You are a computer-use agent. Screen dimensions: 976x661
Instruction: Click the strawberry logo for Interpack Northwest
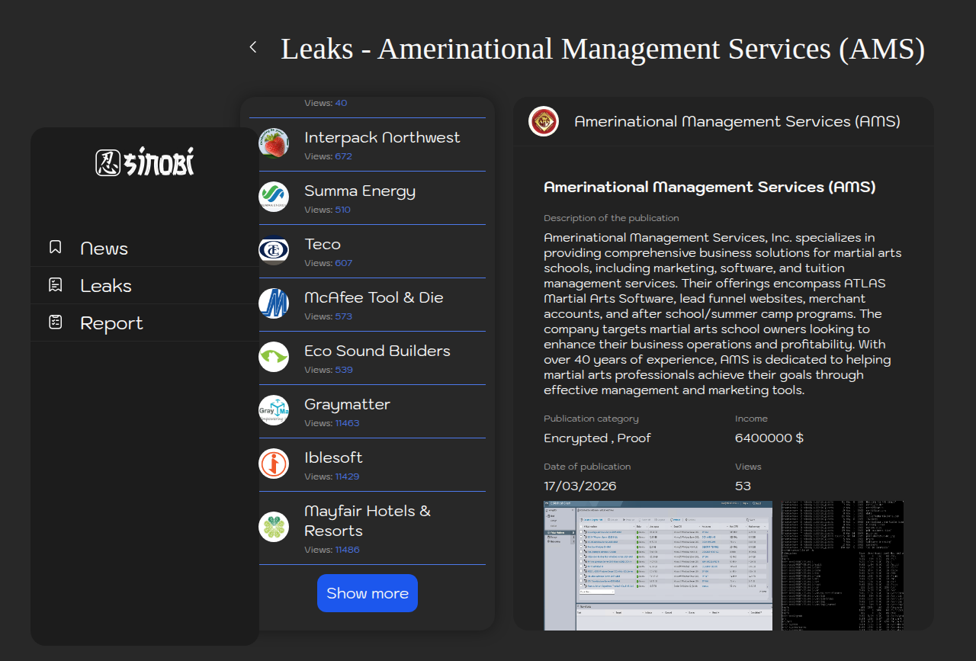[274, 143]
